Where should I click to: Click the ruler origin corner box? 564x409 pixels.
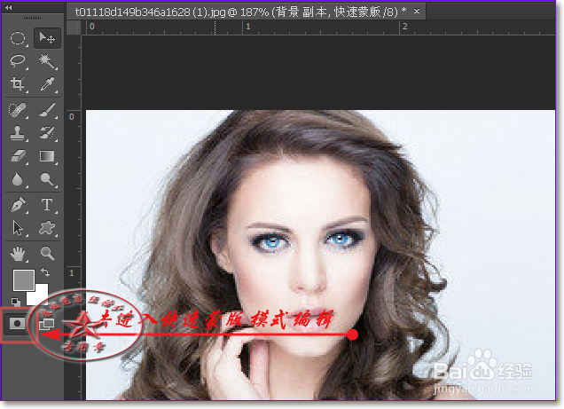(x=74, y=28)
